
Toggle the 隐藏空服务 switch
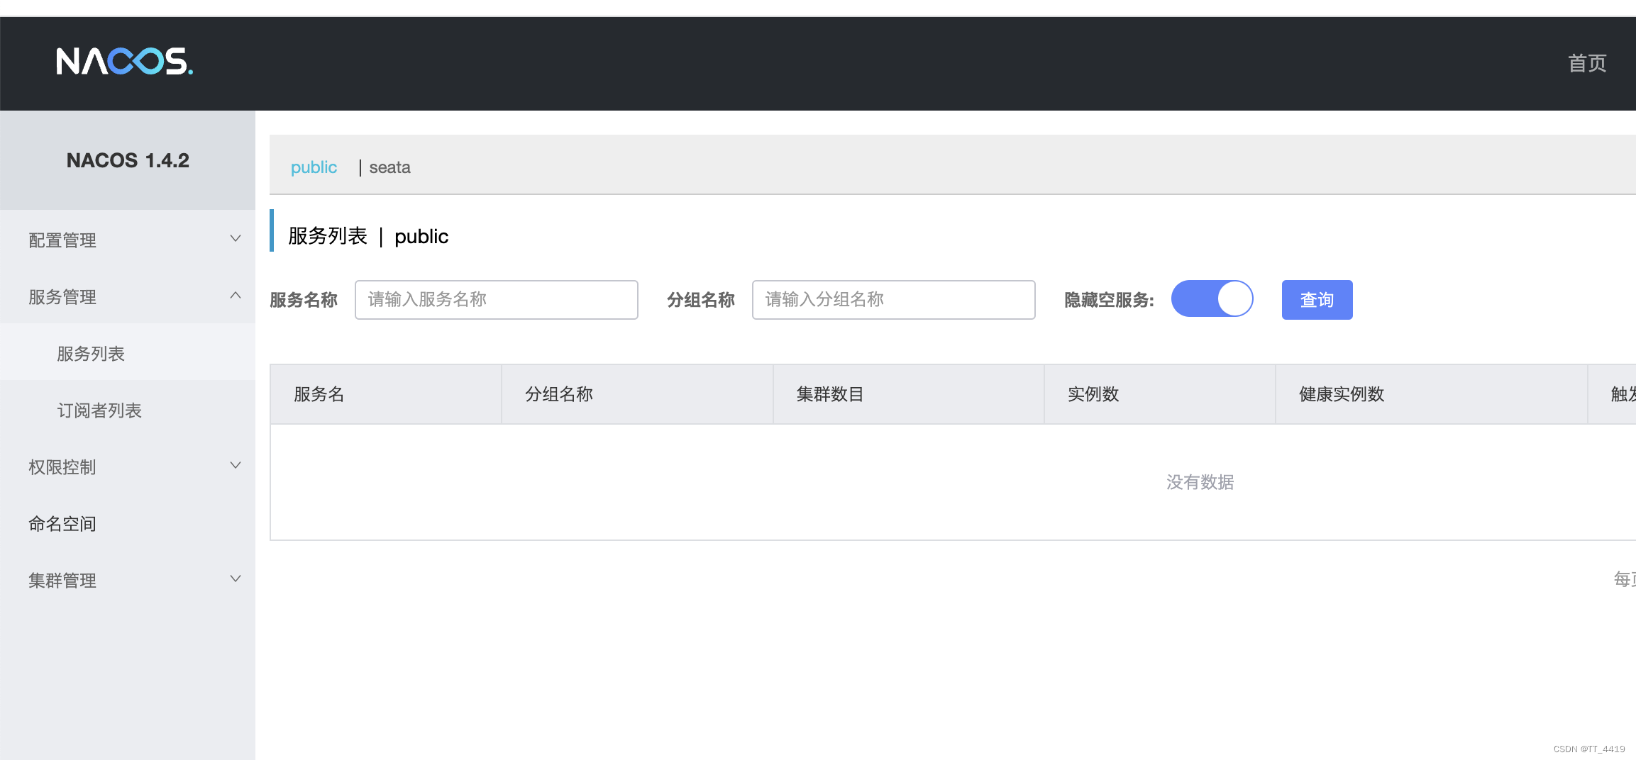(1212, 298)
